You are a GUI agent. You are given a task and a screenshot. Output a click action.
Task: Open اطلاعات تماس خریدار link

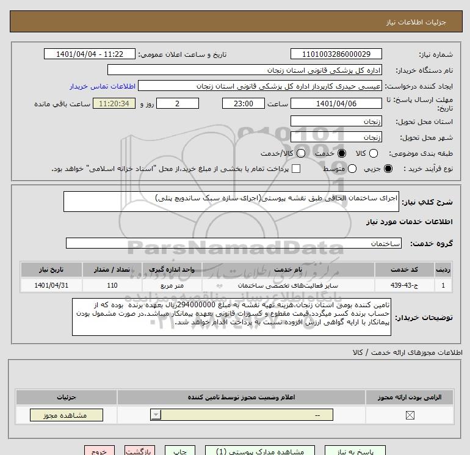pos(103,86)
